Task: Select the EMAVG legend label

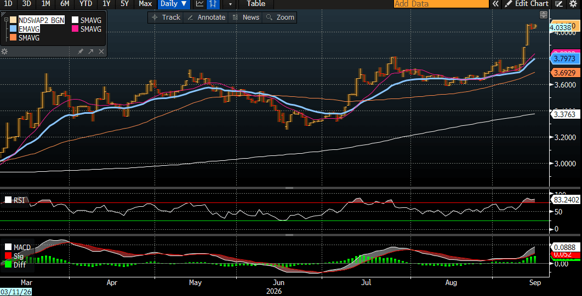Action: (x=30, y=29)
